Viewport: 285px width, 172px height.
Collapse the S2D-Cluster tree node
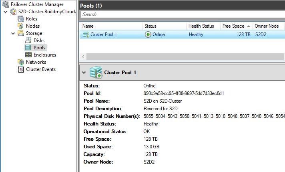tap(6, 12)
